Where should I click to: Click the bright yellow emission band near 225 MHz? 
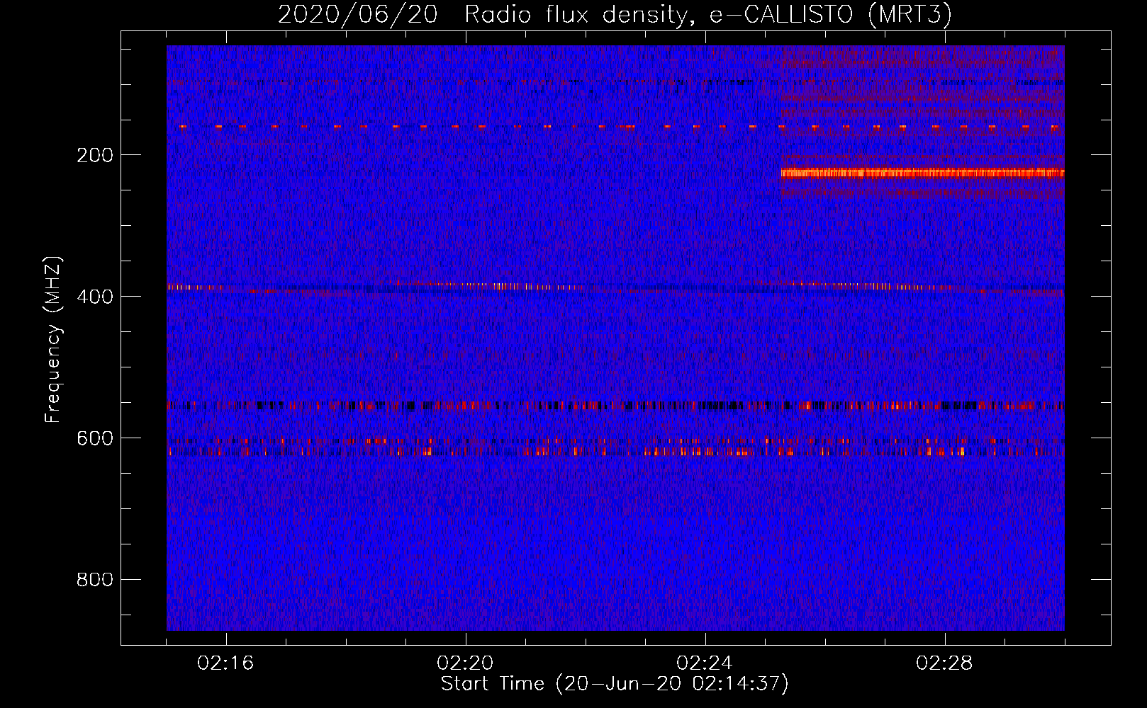point(922,173)
